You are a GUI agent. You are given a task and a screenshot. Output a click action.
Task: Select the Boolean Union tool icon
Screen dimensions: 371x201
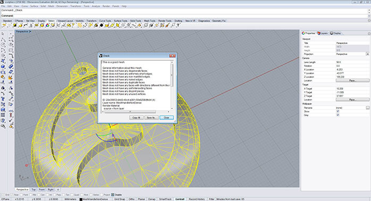11,66
